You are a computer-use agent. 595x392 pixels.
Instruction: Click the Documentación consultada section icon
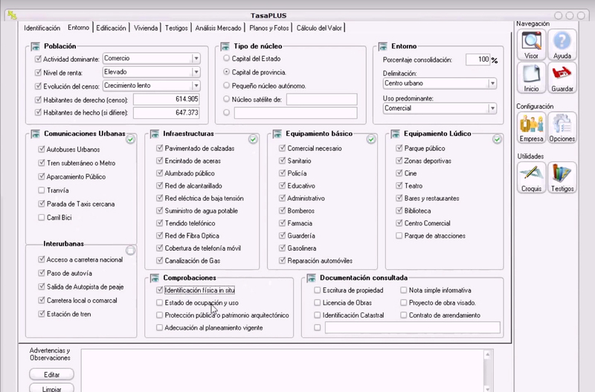(x=311, y=278)
